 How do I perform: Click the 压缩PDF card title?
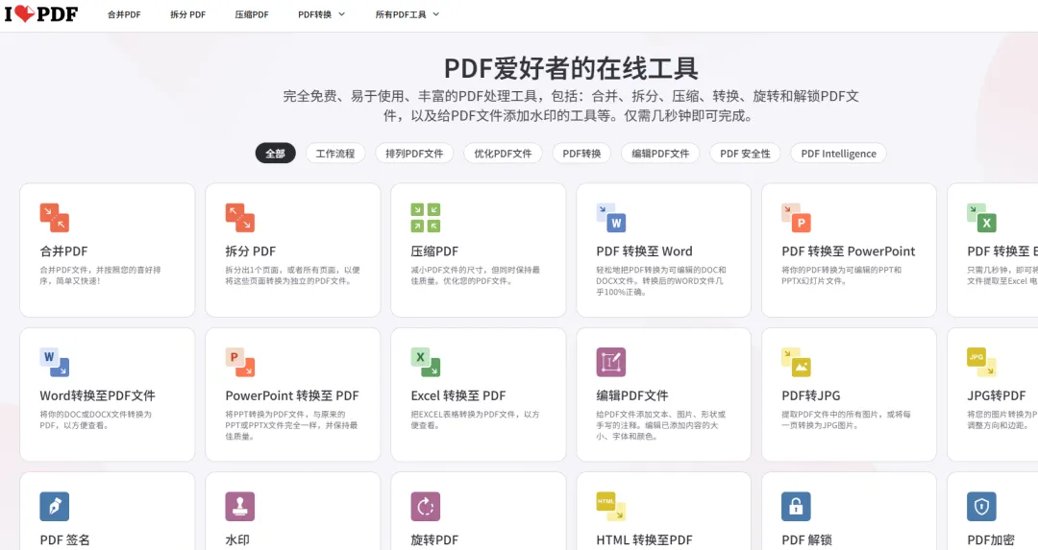(x=434, y=251)
